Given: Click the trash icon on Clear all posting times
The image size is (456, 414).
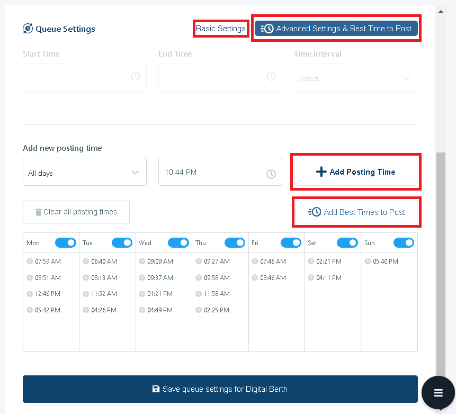Looking at the screenshot, I should click(38, 212).
